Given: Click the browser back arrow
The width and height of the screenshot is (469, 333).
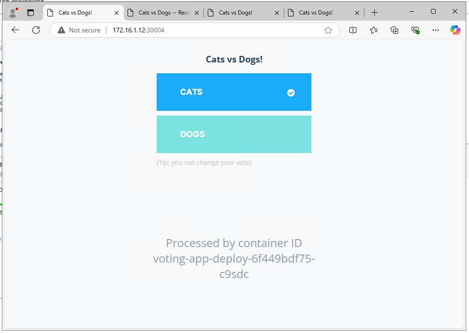Looking at the screenshot, I should (15, 30).
